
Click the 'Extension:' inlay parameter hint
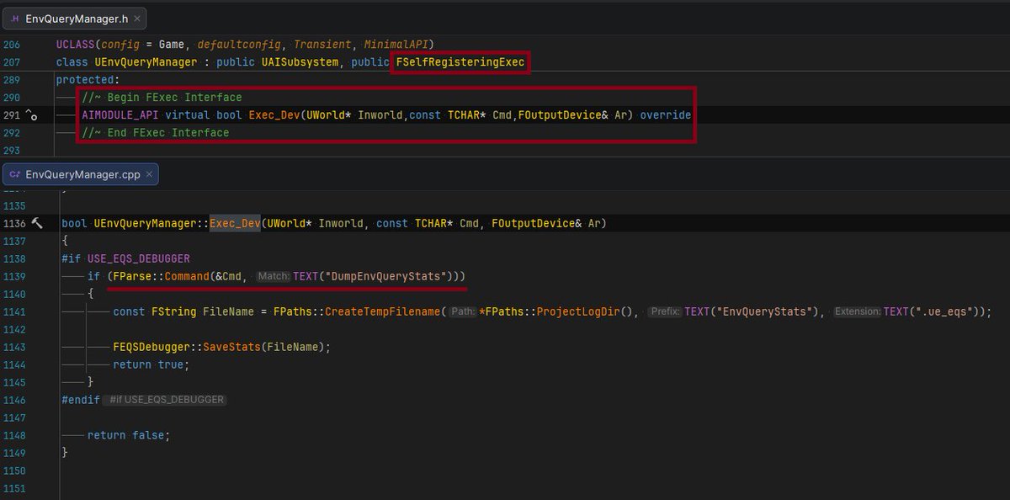tap(857, 311)
